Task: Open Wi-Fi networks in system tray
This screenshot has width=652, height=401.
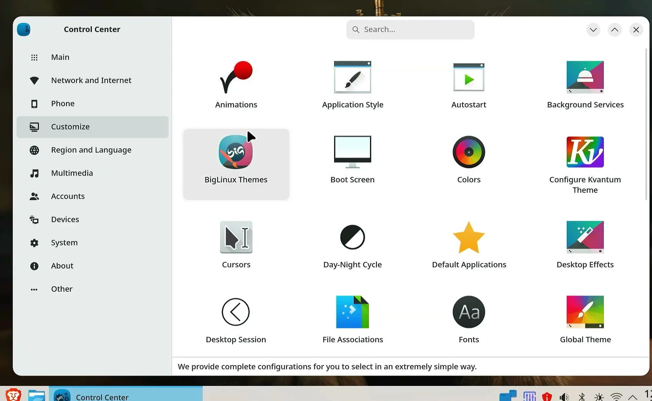Action: coord(617,397)
